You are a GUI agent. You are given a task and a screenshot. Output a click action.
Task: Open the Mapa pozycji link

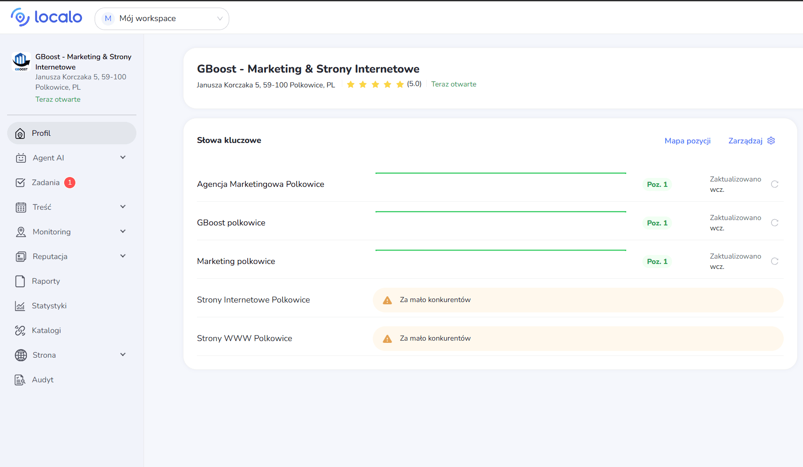[x=687, y=141]
